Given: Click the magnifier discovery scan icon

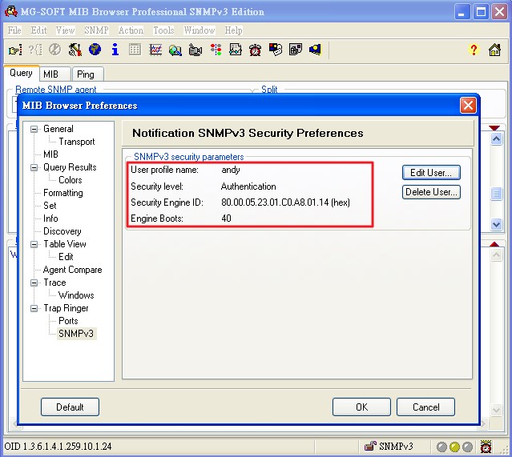Looking at the screenshot, I should [175, 50].
